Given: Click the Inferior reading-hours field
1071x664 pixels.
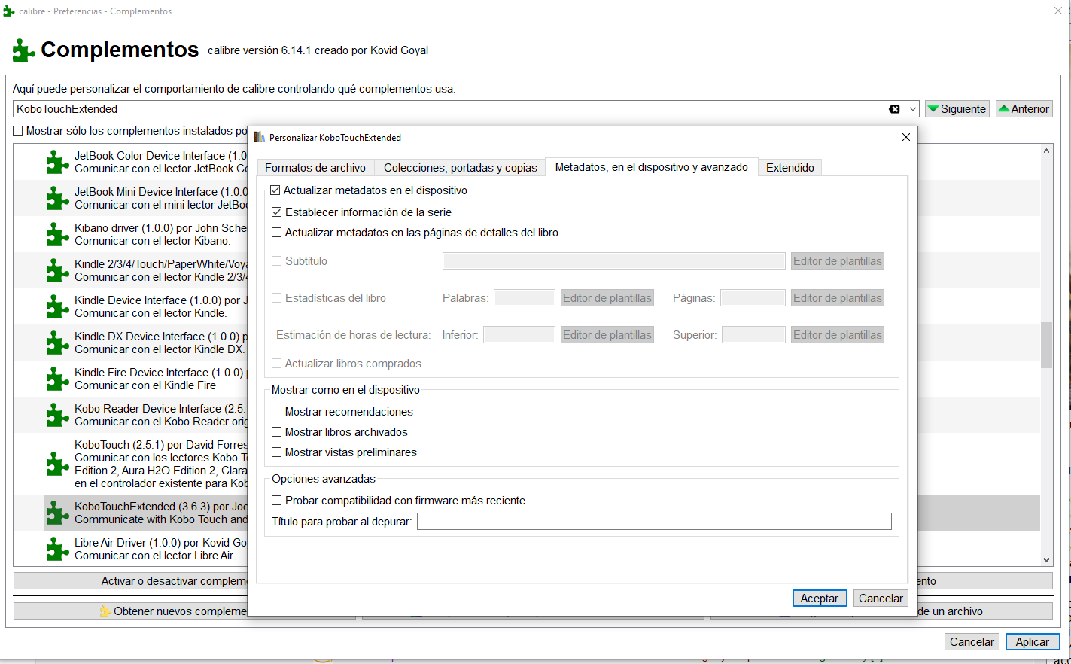Looking at the screenshot, I should (519, 335).
